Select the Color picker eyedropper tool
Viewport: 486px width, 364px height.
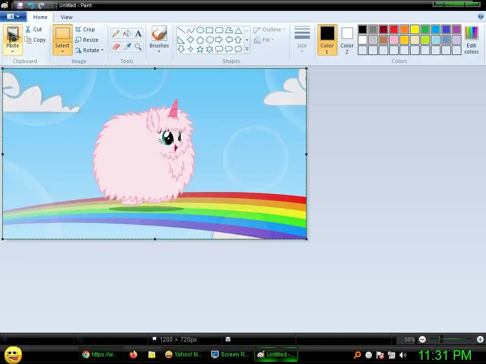click(127, 47)
